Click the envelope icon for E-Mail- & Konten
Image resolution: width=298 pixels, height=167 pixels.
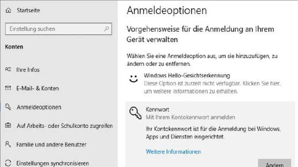point(8,88)
